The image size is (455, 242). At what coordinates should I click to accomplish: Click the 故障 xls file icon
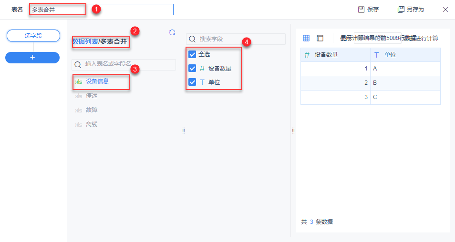pyautogui.click(x=79, y=110)
